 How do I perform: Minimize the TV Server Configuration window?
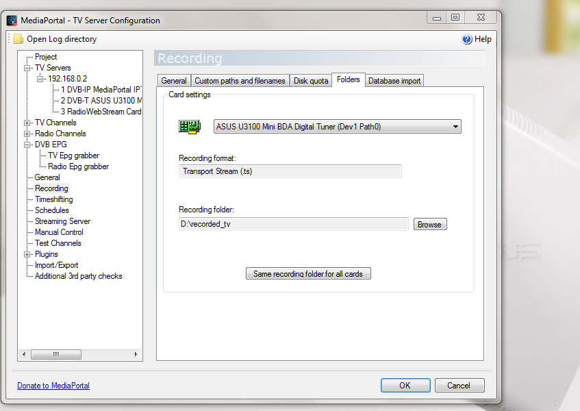click(x=437, y=18)
